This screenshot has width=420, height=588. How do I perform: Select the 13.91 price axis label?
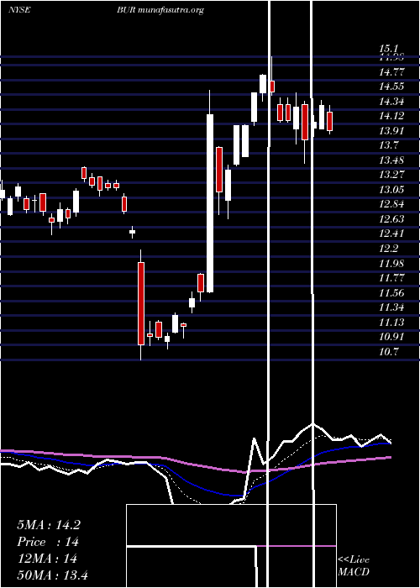(x=391, y=130)
